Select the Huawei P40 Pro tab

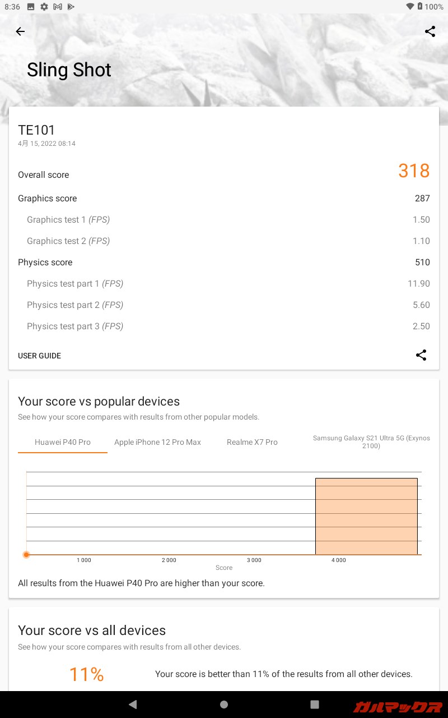click(x=63, y=442)
